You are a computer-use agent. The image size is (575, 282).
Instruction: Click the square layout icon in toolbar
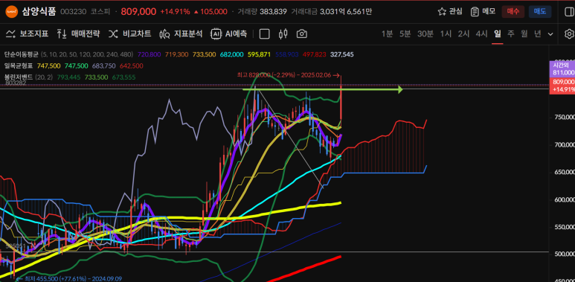click(x=264, y=34)
